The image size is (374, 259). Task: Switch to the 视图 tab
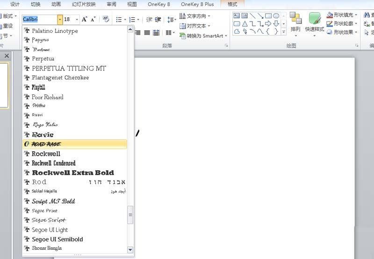(132, 4)
